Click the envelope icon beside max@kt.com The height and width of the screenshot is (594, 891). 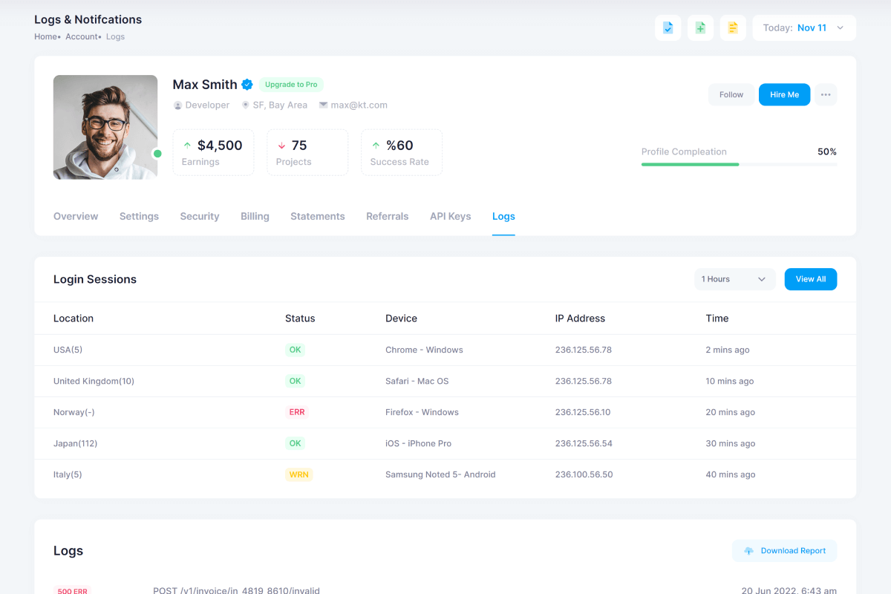(323, 105)
